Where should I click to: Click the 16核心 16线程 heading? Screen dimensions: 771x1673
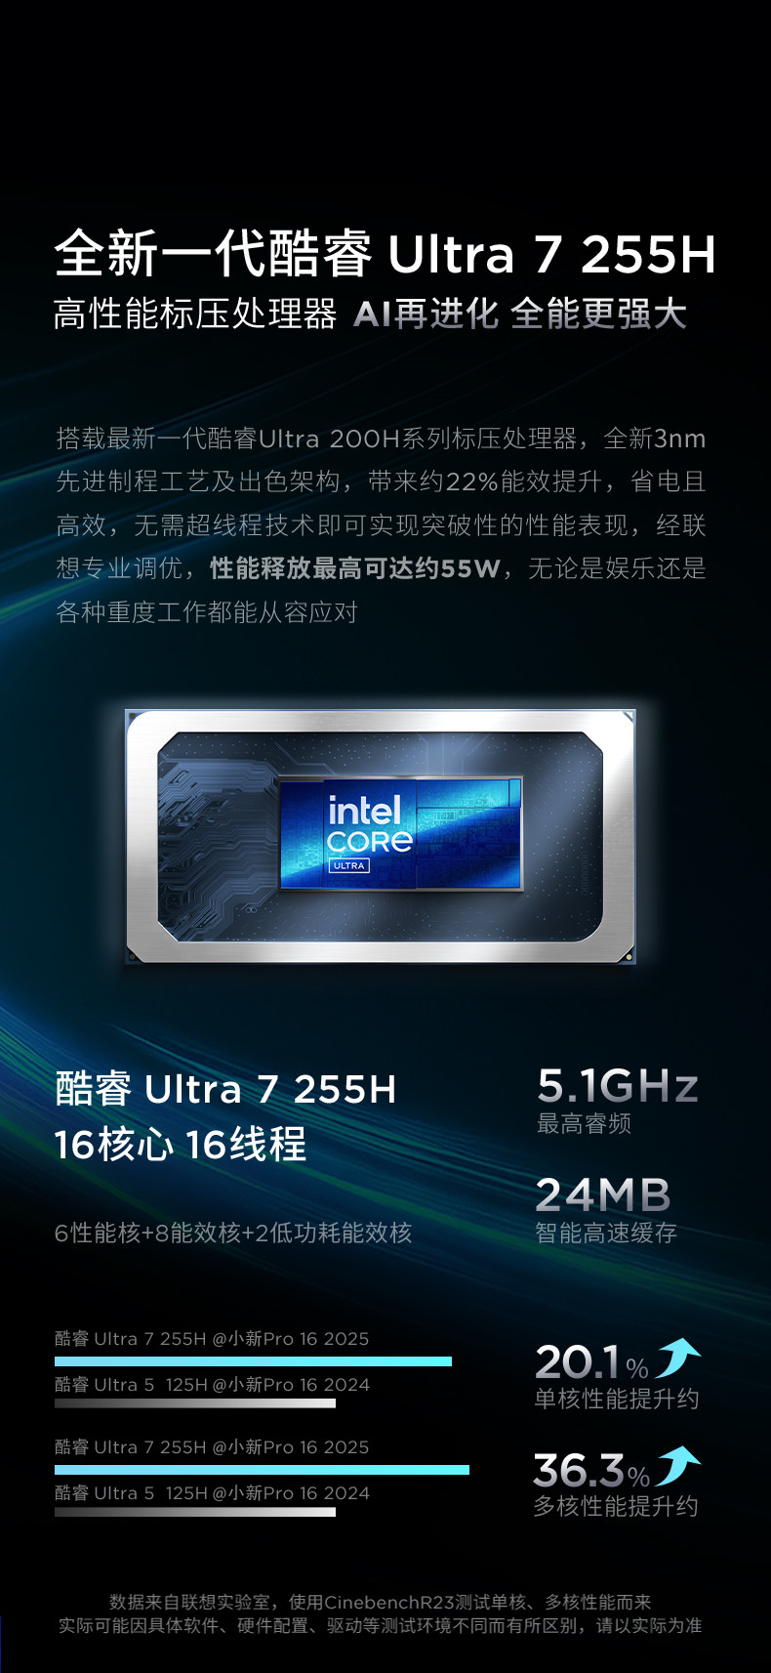181,1145
